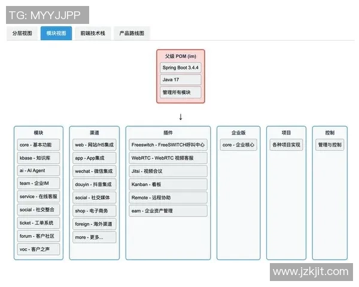Click the 企业版 column header

click(x=238, y=133)
